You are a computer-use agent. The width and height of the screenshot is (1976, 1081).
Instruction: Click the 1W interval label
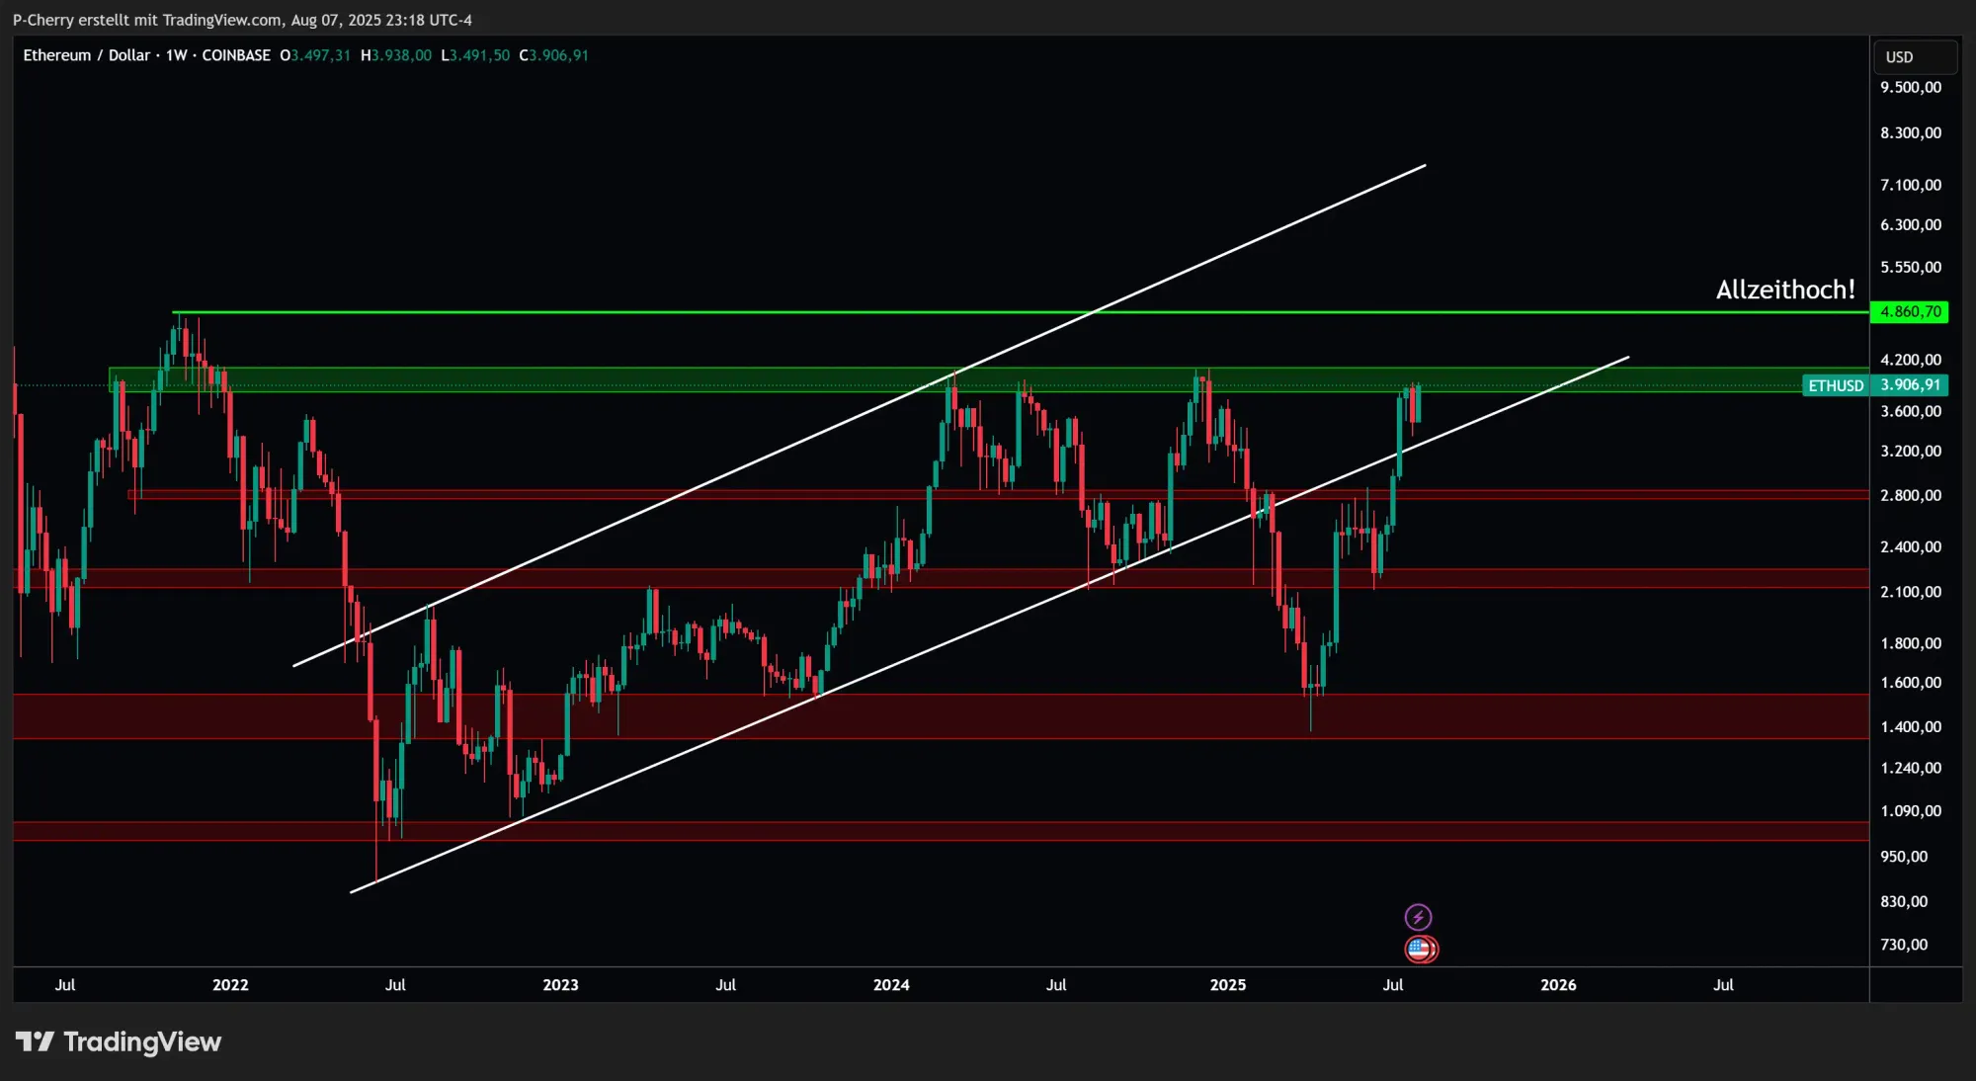(177, 55)
